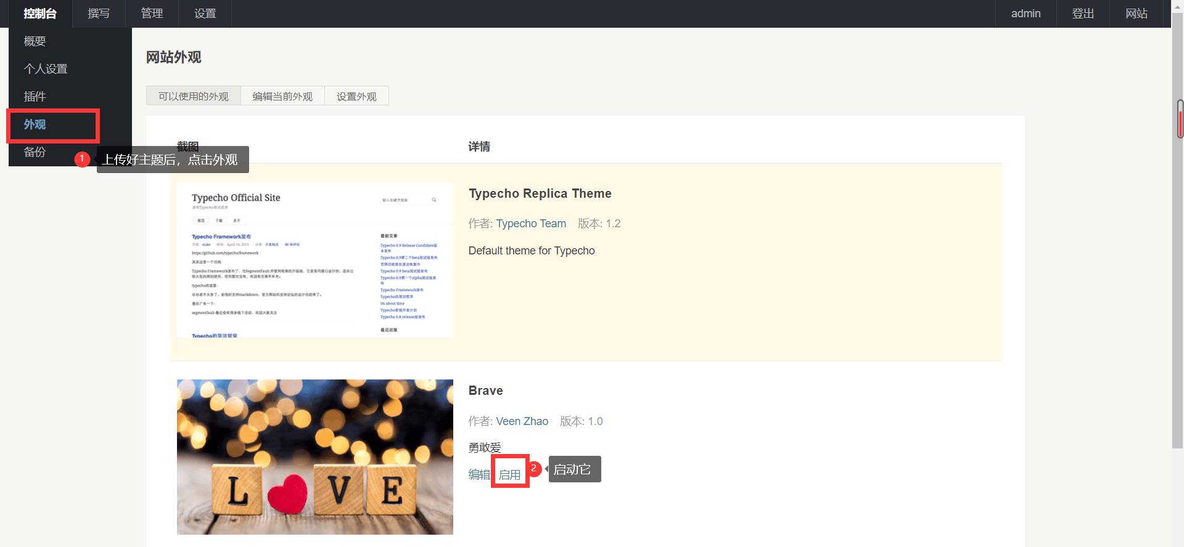Switch to 编辑当前外观 tab

282,96
